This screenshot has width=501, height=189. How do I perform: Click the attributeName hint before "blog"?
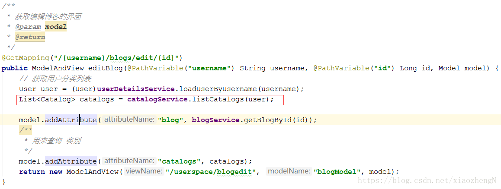click(130, 120)
